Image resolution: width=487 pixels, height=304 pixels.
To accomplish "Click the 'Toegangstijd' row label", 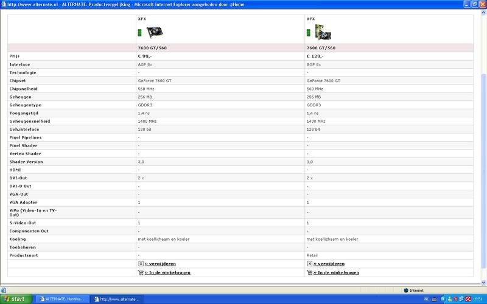I will pos(24,113).
